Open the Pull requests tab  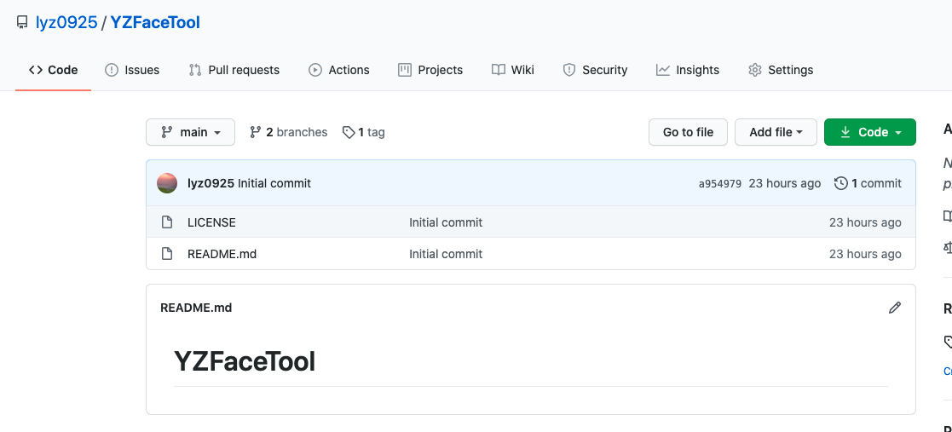coord(234,70)
